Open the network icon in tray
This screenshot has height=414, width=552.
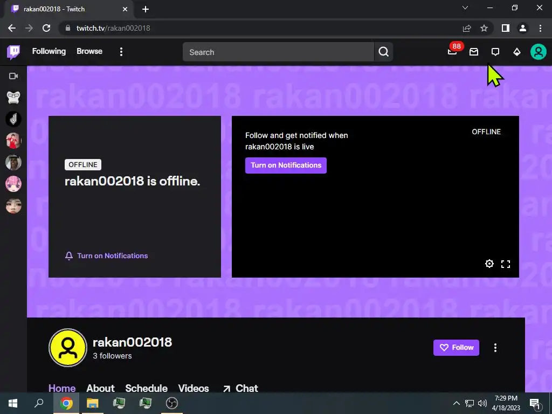(x=470, y=403)
